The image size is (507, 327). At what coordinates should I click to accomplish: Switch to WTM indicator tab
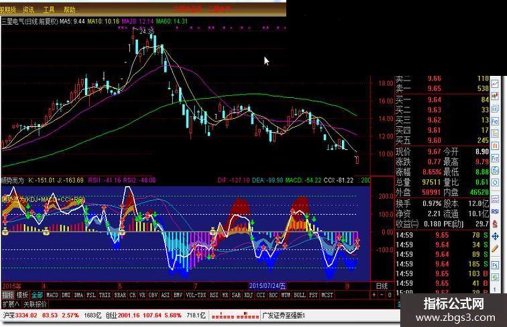285,295
